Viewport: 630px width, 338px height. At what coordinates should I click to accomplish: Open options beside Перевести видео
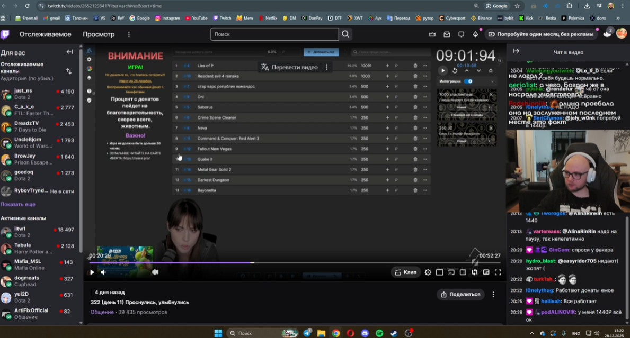coord(326,67)
